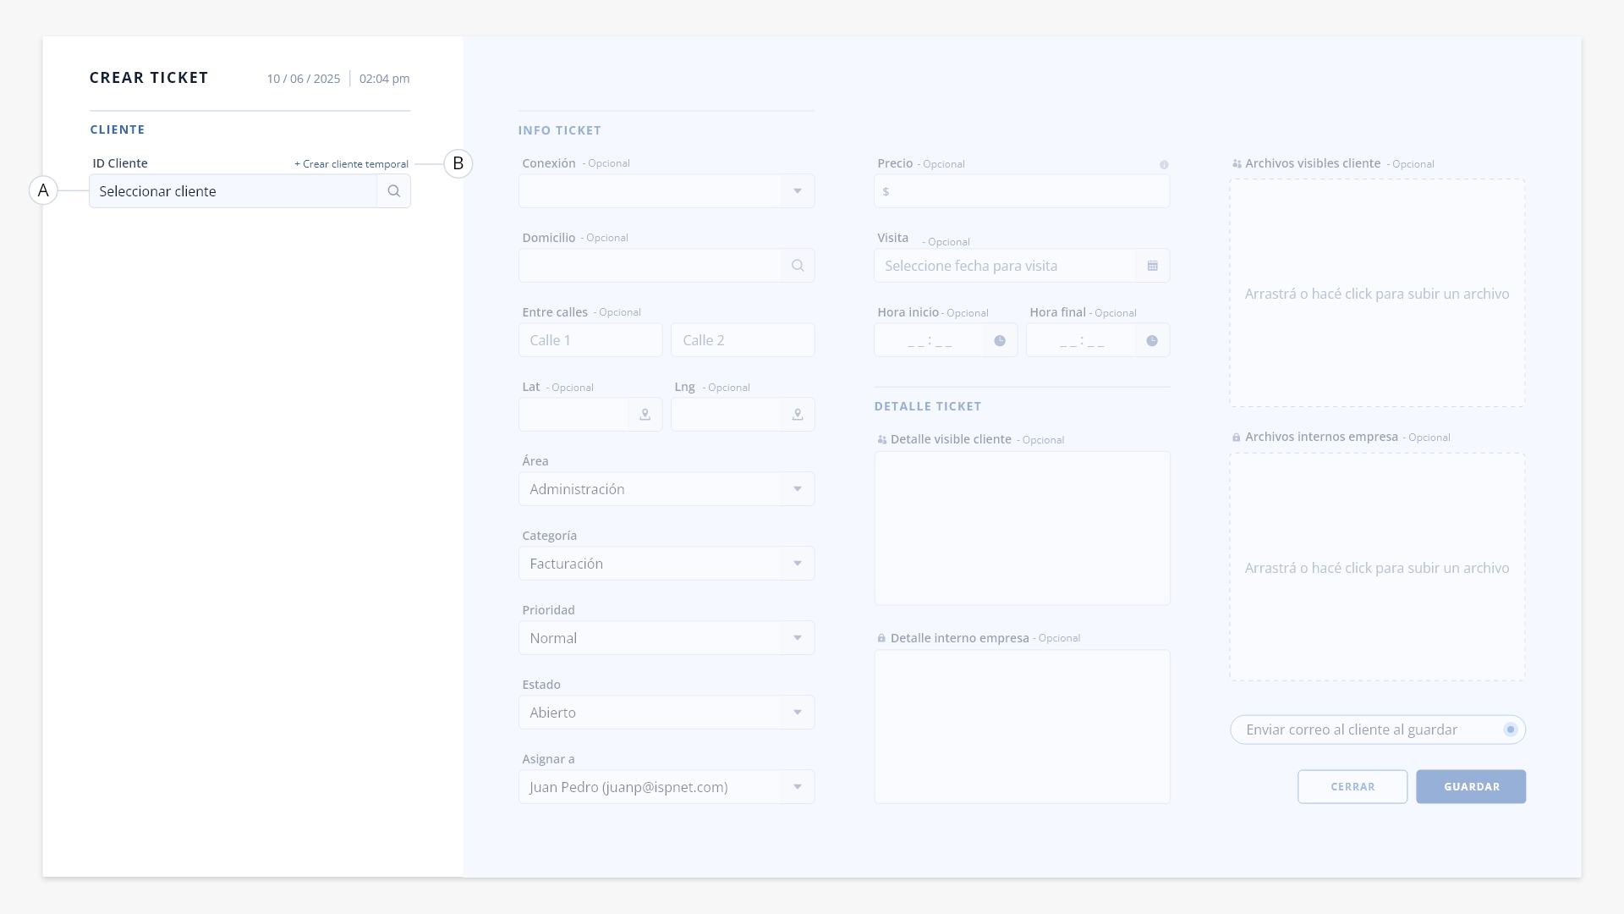Click the Precio info icon

(1164, 165)
